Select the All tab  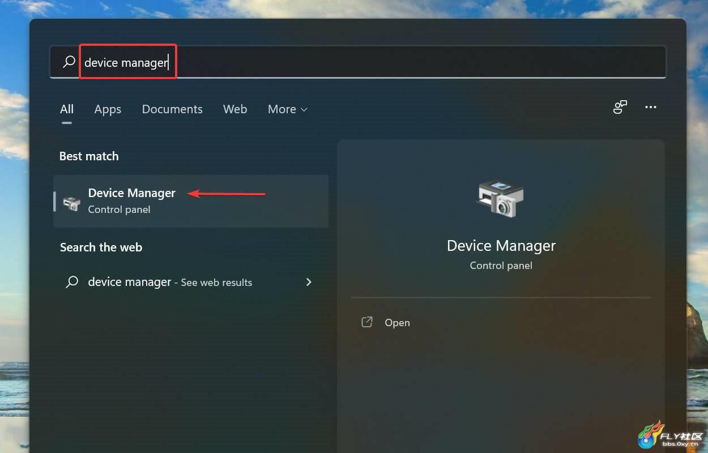(x=67, y=109)
